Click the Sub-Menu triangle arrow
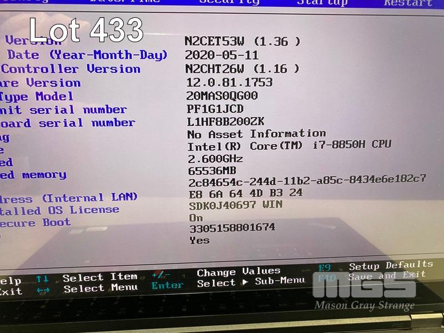The height and width of the screenshot is (333, 444). point(245,282)
